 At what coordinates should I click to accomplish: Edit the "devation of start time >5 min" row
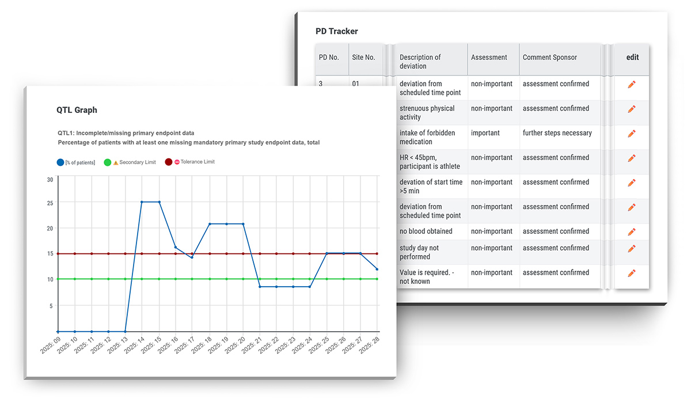click(631, 183)
